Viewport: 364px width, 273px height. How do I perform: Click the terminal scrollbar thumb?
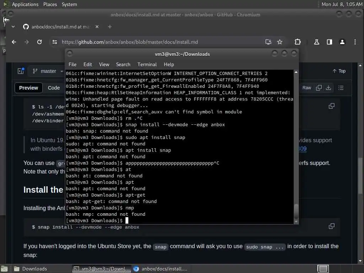[296, 212]
